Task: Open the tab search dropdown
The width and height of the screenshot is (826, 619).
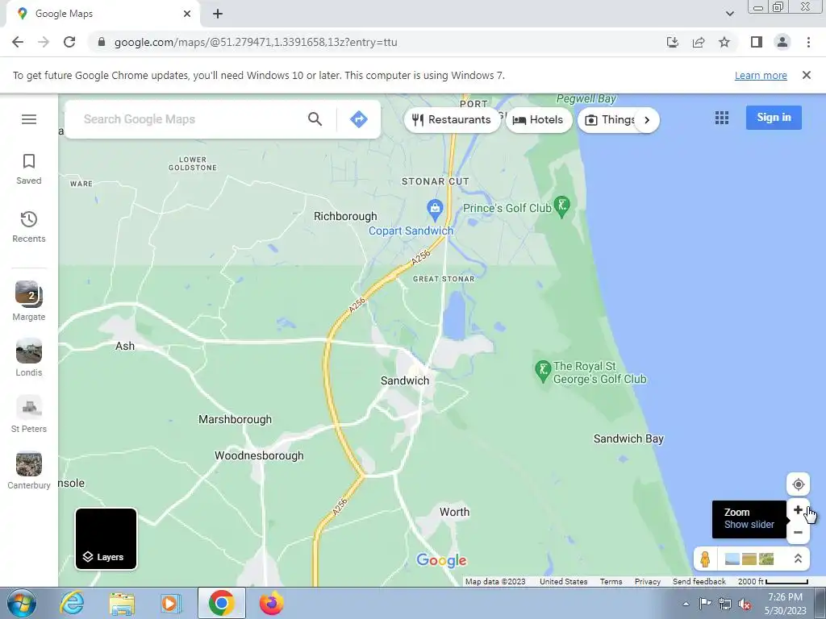Action: coord(729,14)
